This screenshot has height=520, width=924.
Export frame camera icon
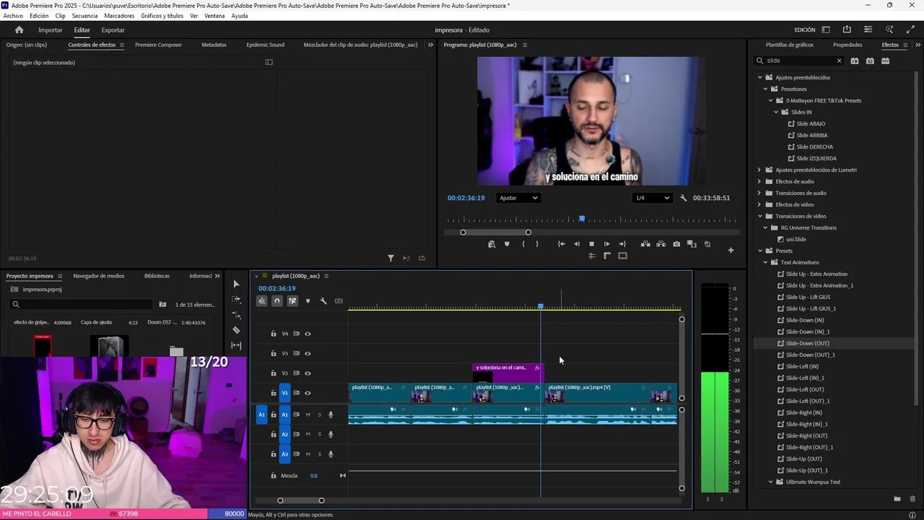click(676, 244)
